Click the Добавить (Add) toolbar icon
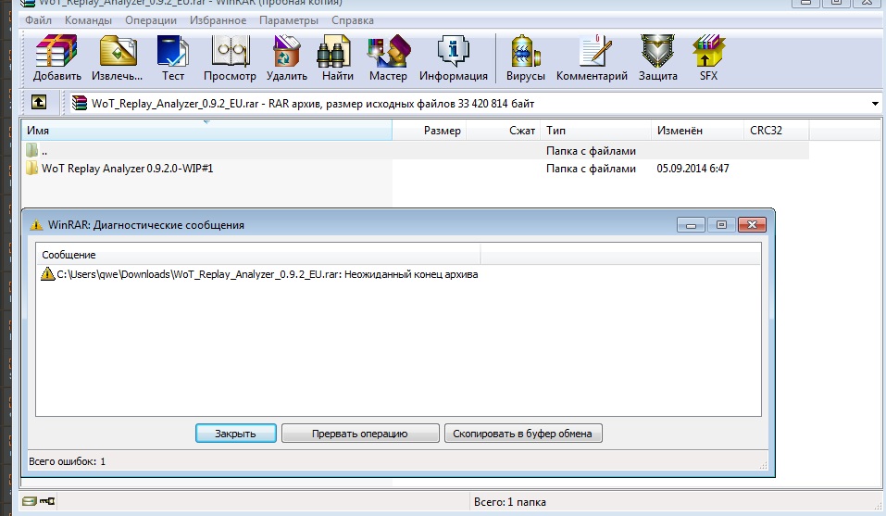The height and width of the screenshot is (516, 886). pos(56,57)
